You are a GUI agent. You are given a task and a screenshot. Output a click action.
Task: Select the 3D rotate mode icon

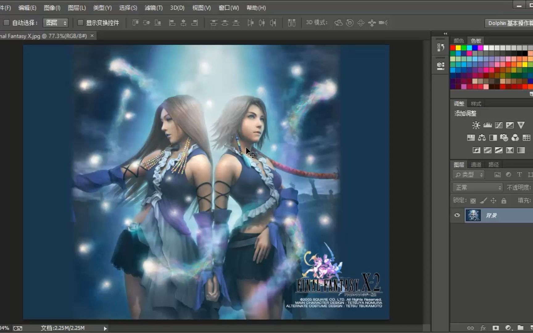[338, 23]
